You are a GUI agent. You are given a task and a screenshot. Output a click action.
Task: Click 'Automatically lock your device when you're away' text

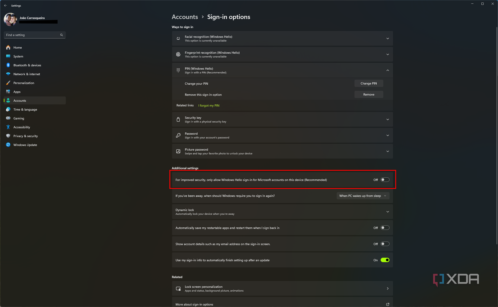tap(205, 214)
